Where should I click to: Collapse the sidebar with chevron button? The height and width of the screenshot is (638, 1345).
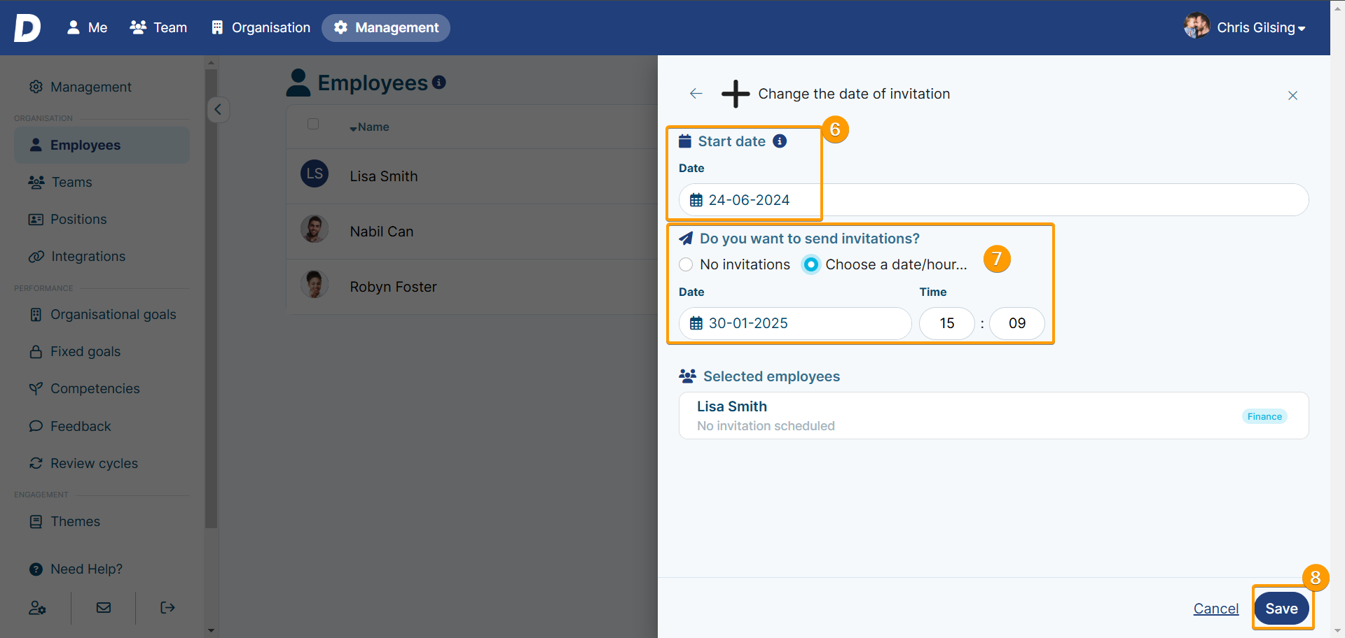tap(218, 109)
